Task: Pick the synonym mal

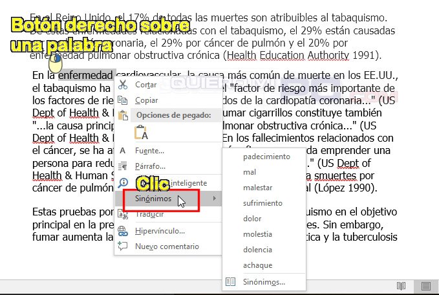Action: coord(264,172)
